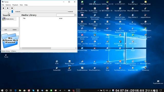This screenshot has width=164, height=92.
Task: Open the Action Center notifications icon
Action: pyautogui.click(x=161, y=90)
